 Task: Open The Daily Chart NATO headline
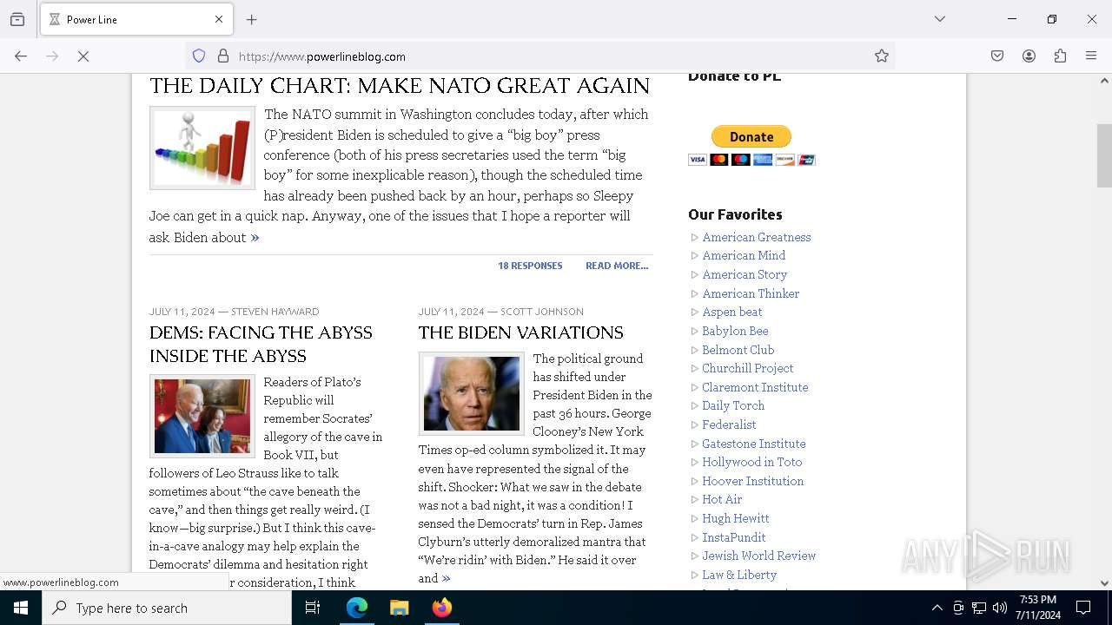(x=400, y=86)
